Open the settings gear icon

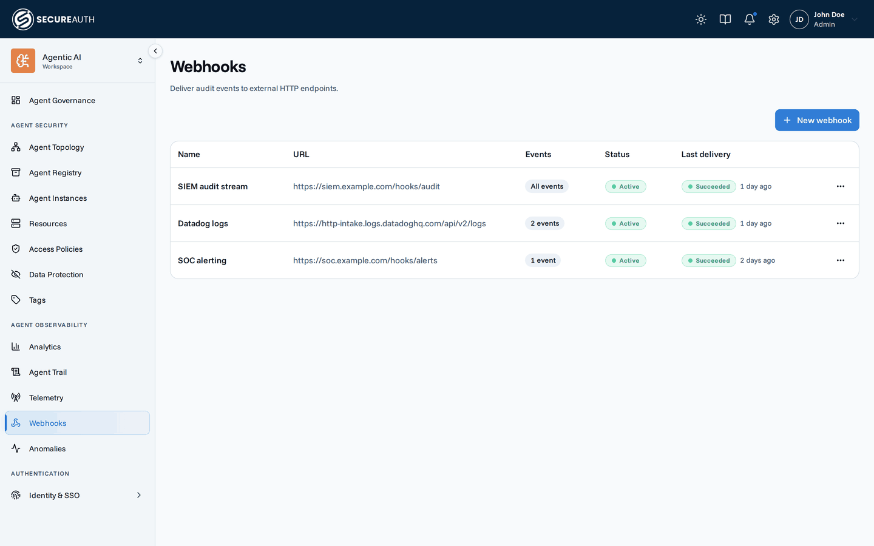click(x=774, y=19)
